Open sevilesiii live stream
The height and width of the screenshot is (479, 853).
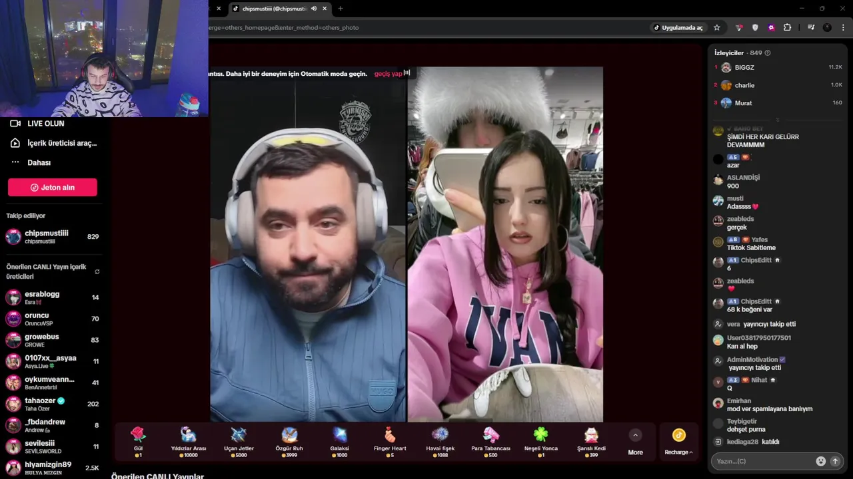point(53,446)
